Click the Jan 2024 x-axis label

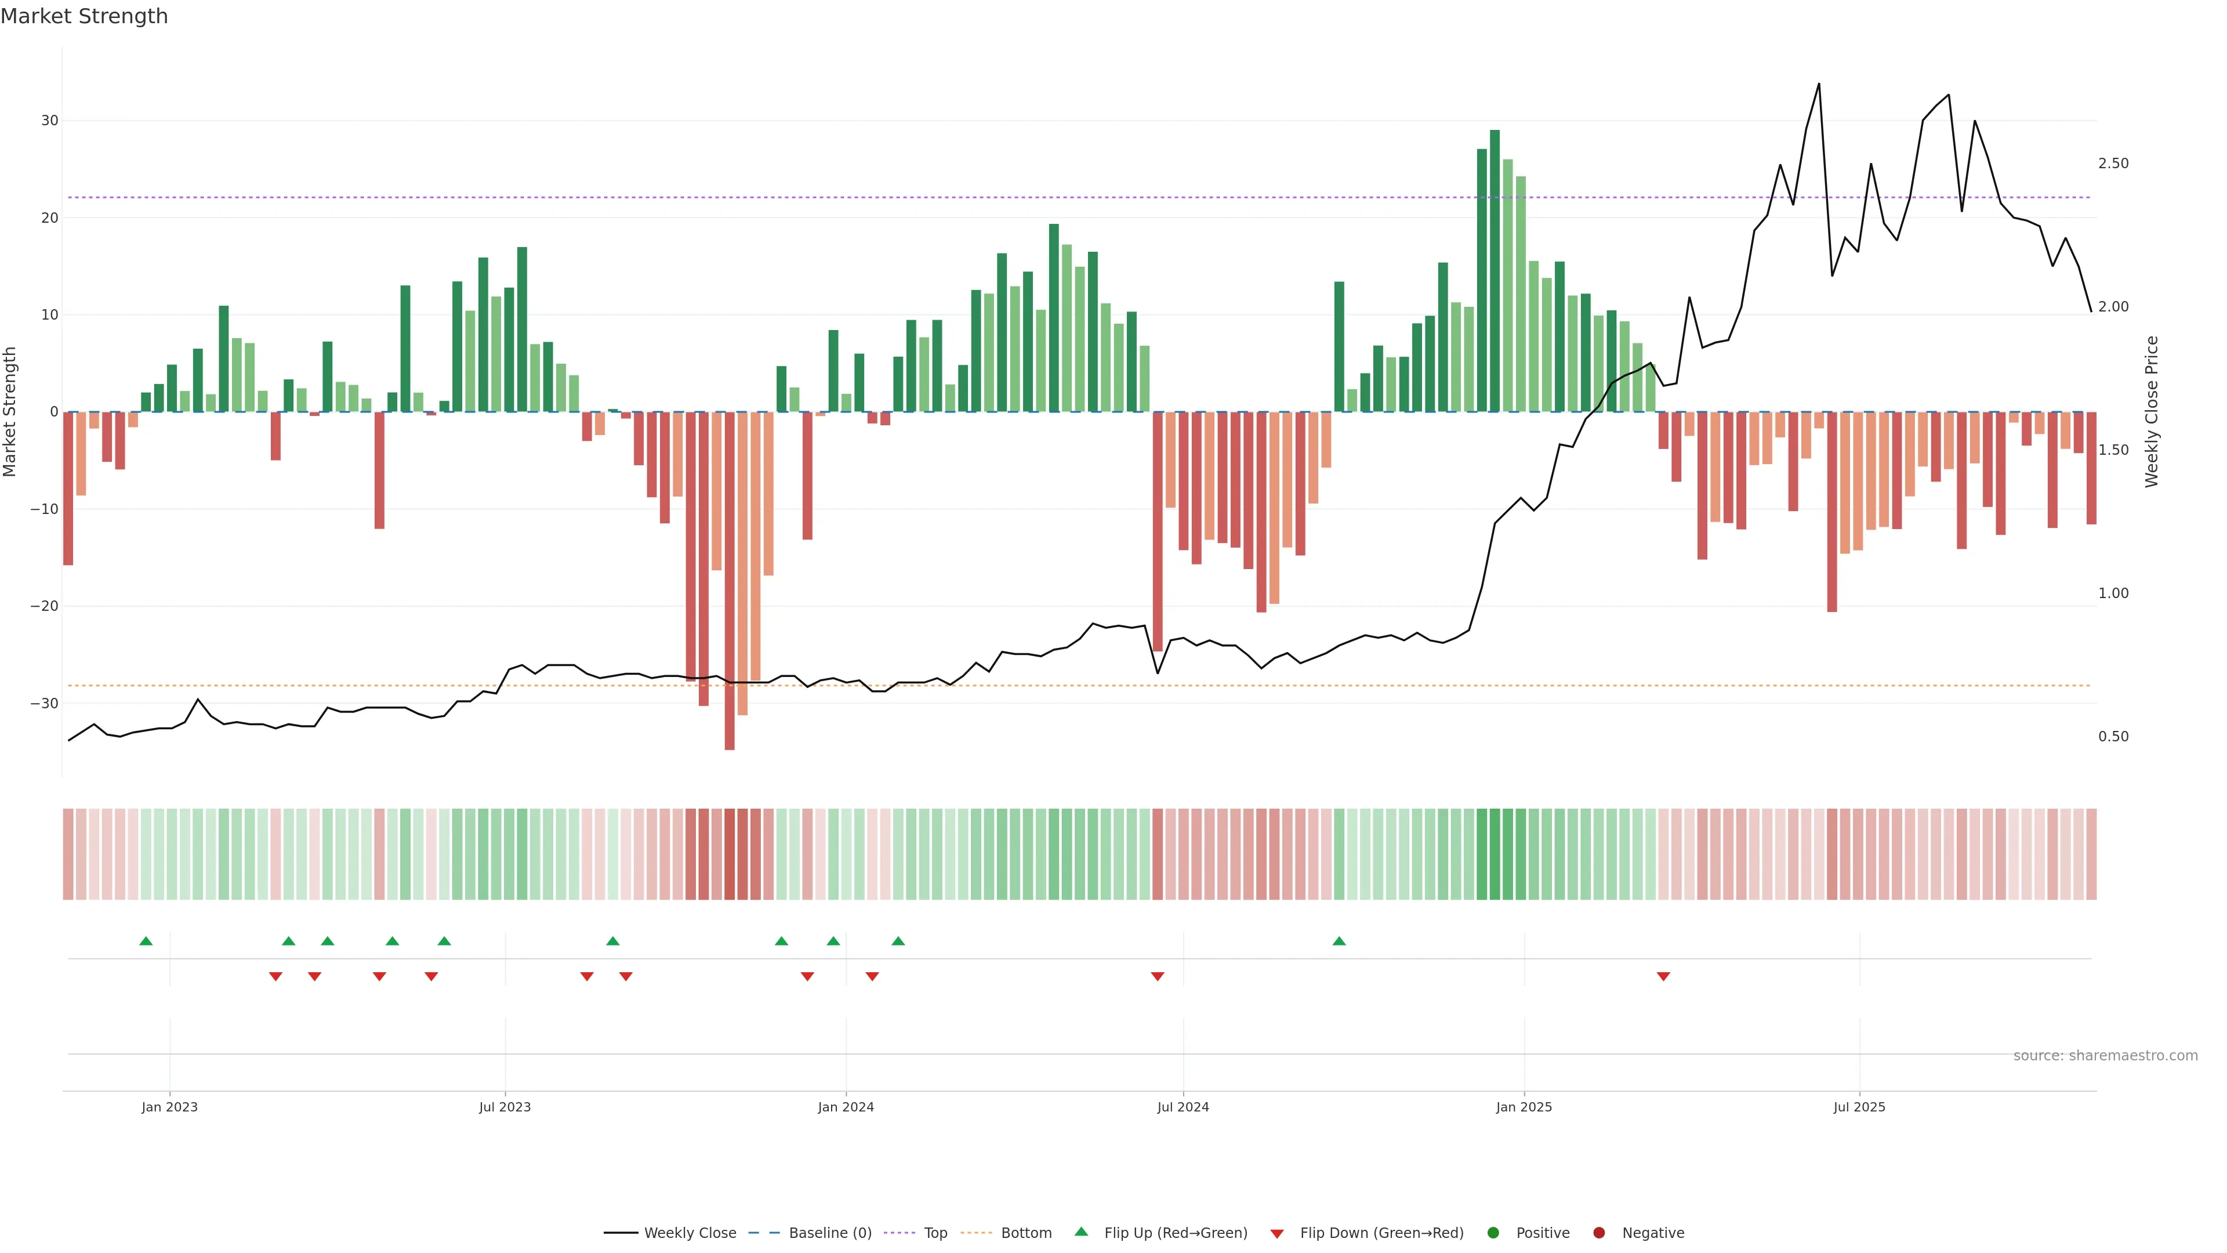coord(846,1107)
